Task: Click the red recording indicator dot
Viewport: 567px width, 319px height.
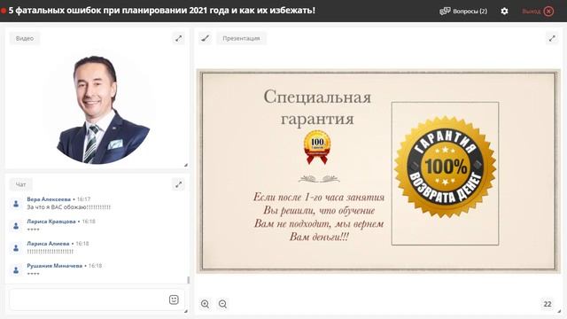Action: pyautogui.click(x=4, y=11)
